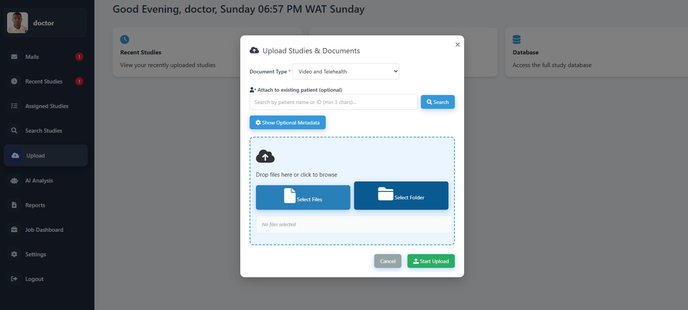The width and height of the screenshot is (688, 310).
Task: Click the Upload cloud icon in sidebar
Action: point(15,155)
